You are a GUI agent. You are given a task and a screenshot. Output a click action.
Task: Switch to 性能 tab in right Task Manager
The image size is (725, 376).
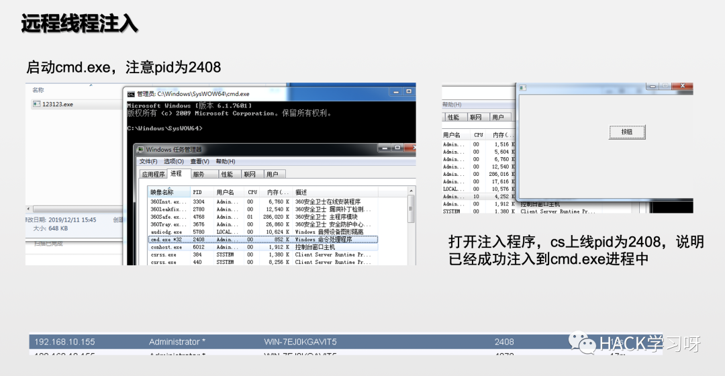click(455, 117)
